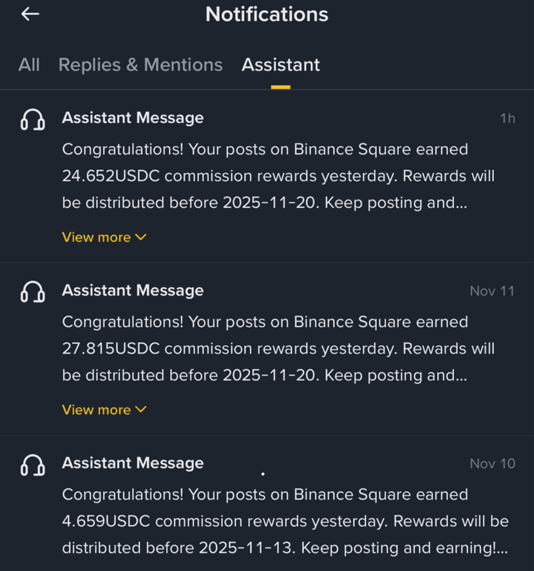Switch to the All tab
This screenshot has height=571, width=534.
coord(29,65)
